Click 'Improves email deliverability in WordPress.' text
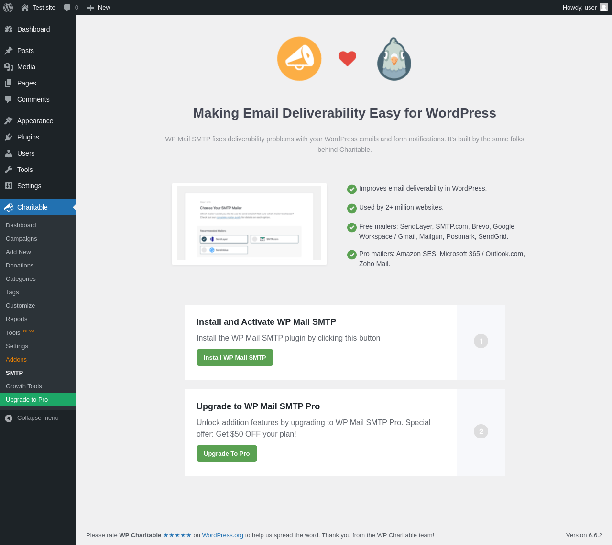 [423, 188]
